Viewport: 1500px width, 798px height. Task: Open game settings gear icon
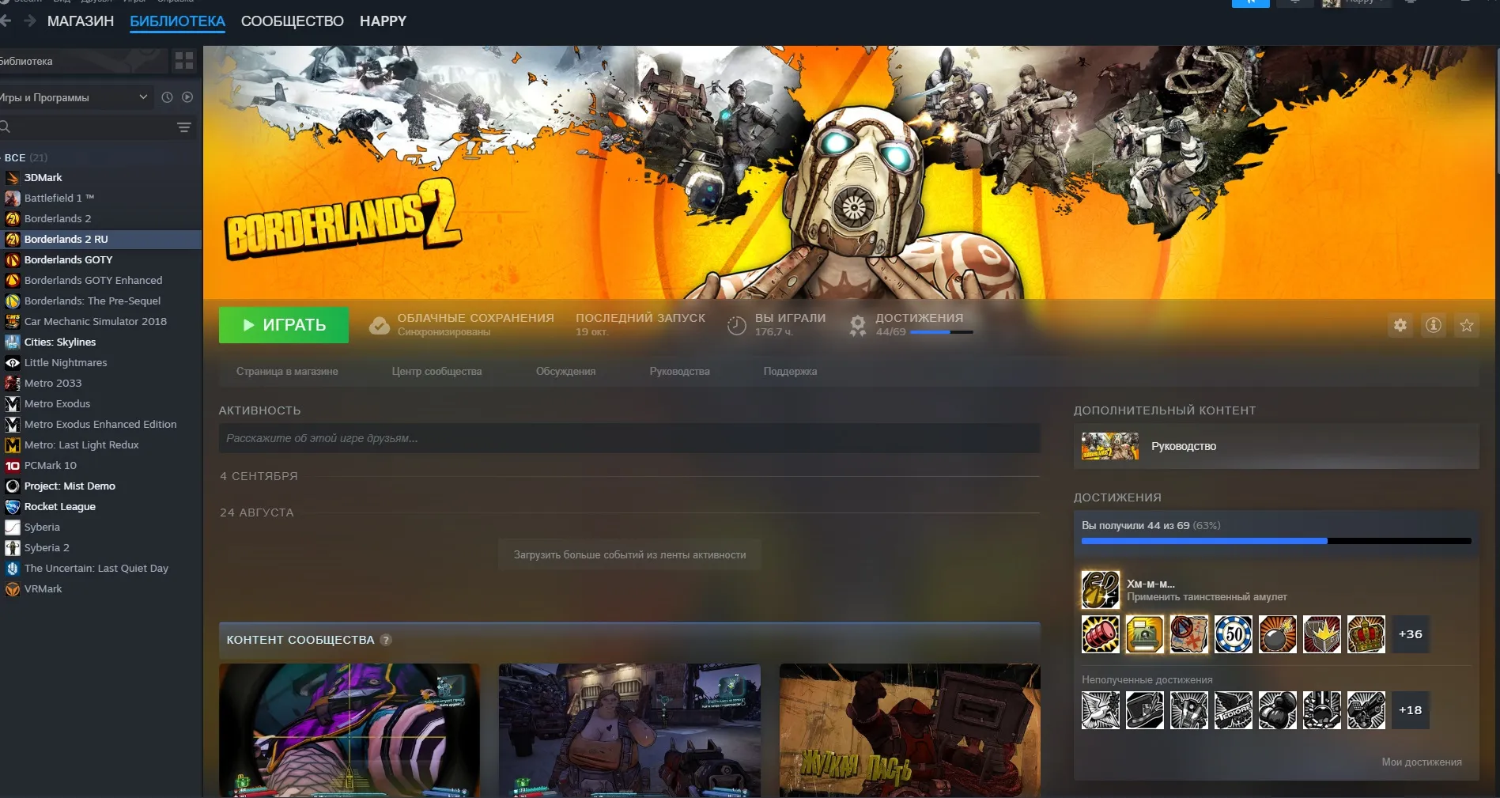point(1400,325)
